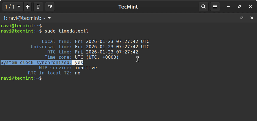Click the last empty prompt line
257x121 pixels.
[21, 78]
